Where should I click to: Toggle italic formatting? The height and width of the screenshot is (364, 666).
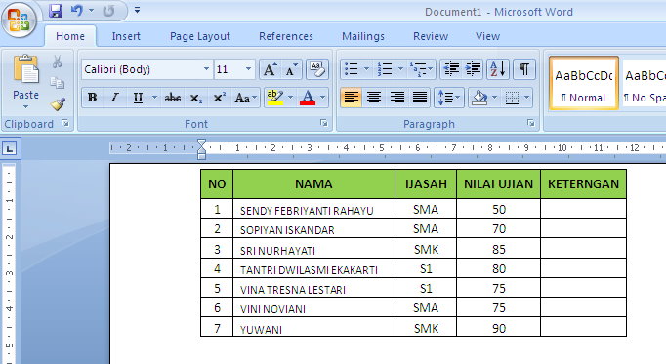(114, 98)
